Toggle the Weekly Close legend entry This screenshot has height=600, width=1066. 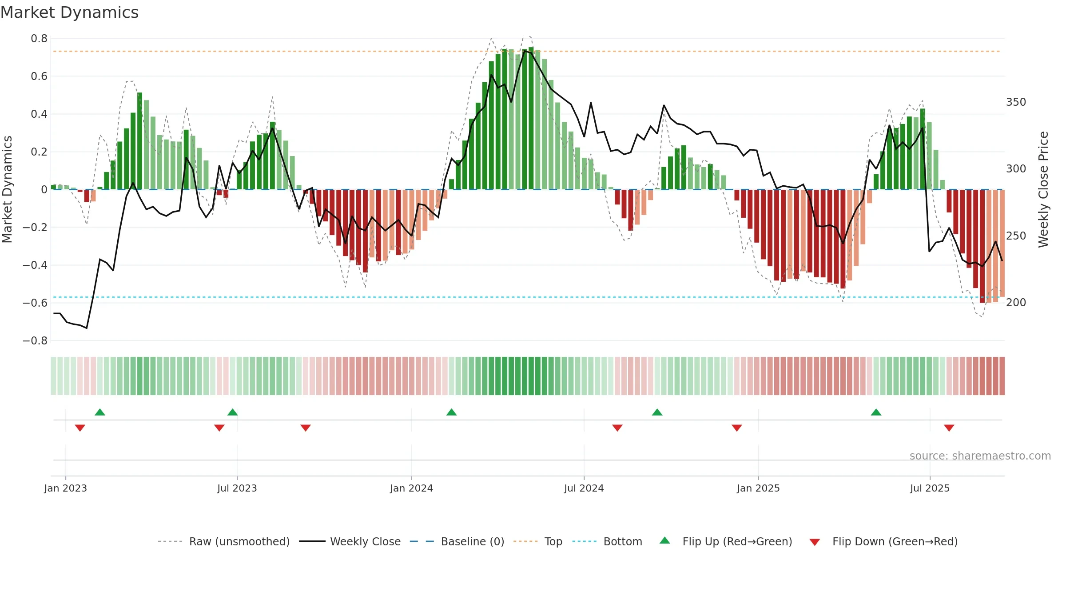click(350, 541)
